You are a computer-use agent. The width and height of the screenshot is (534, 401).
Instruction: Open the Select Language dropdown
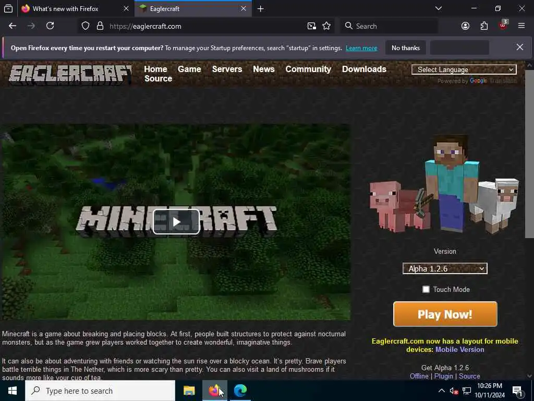[x=464, y=69]
